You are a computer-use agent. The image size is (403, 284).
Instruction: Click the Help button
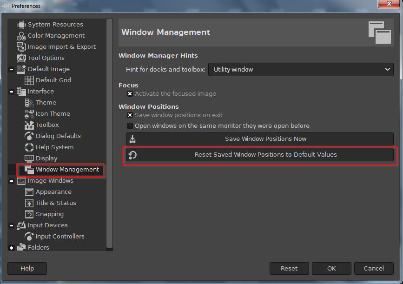[27, 268]
